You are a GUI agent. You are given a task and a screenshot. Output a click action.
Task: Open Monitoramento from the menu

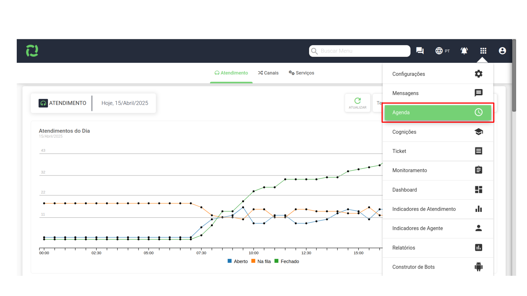(x=438, y=170)
